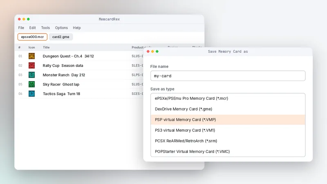Minimize the MemcardRex main window

[x=24, y=19]
